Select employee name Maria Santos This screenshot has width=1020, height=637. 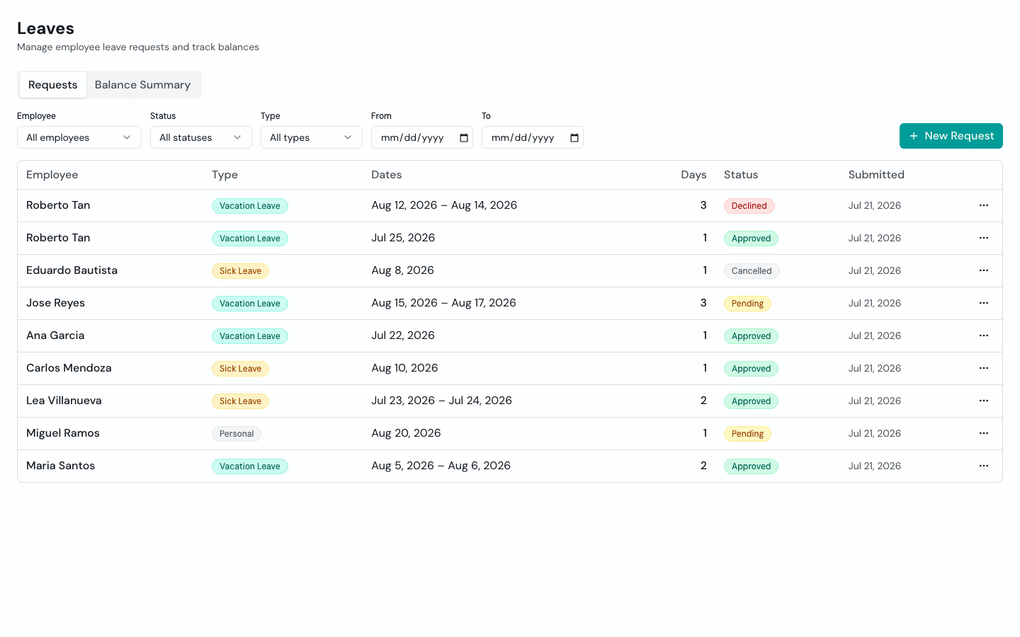point(60,466)
